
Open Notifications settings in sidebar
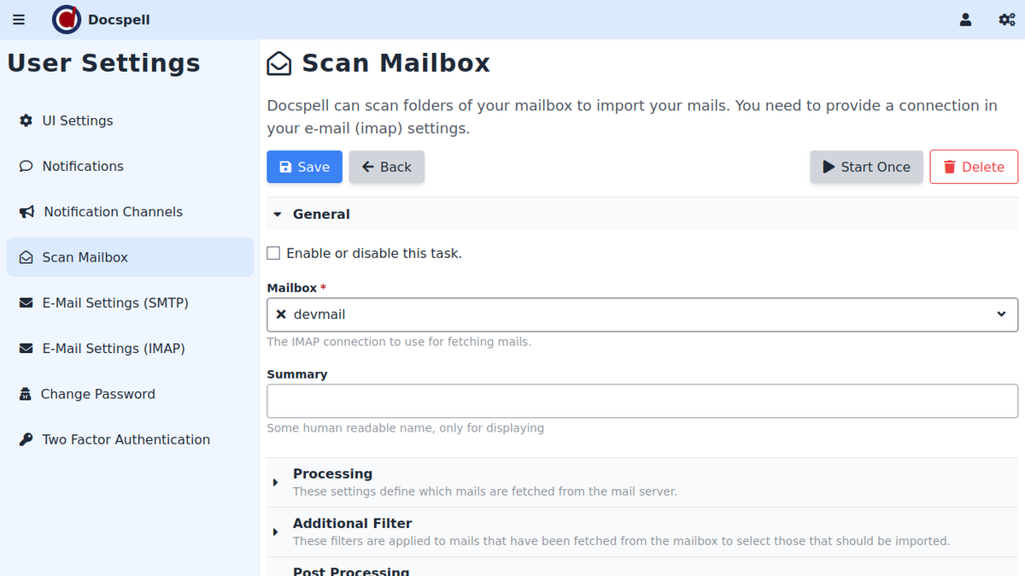tap(83, 166)
